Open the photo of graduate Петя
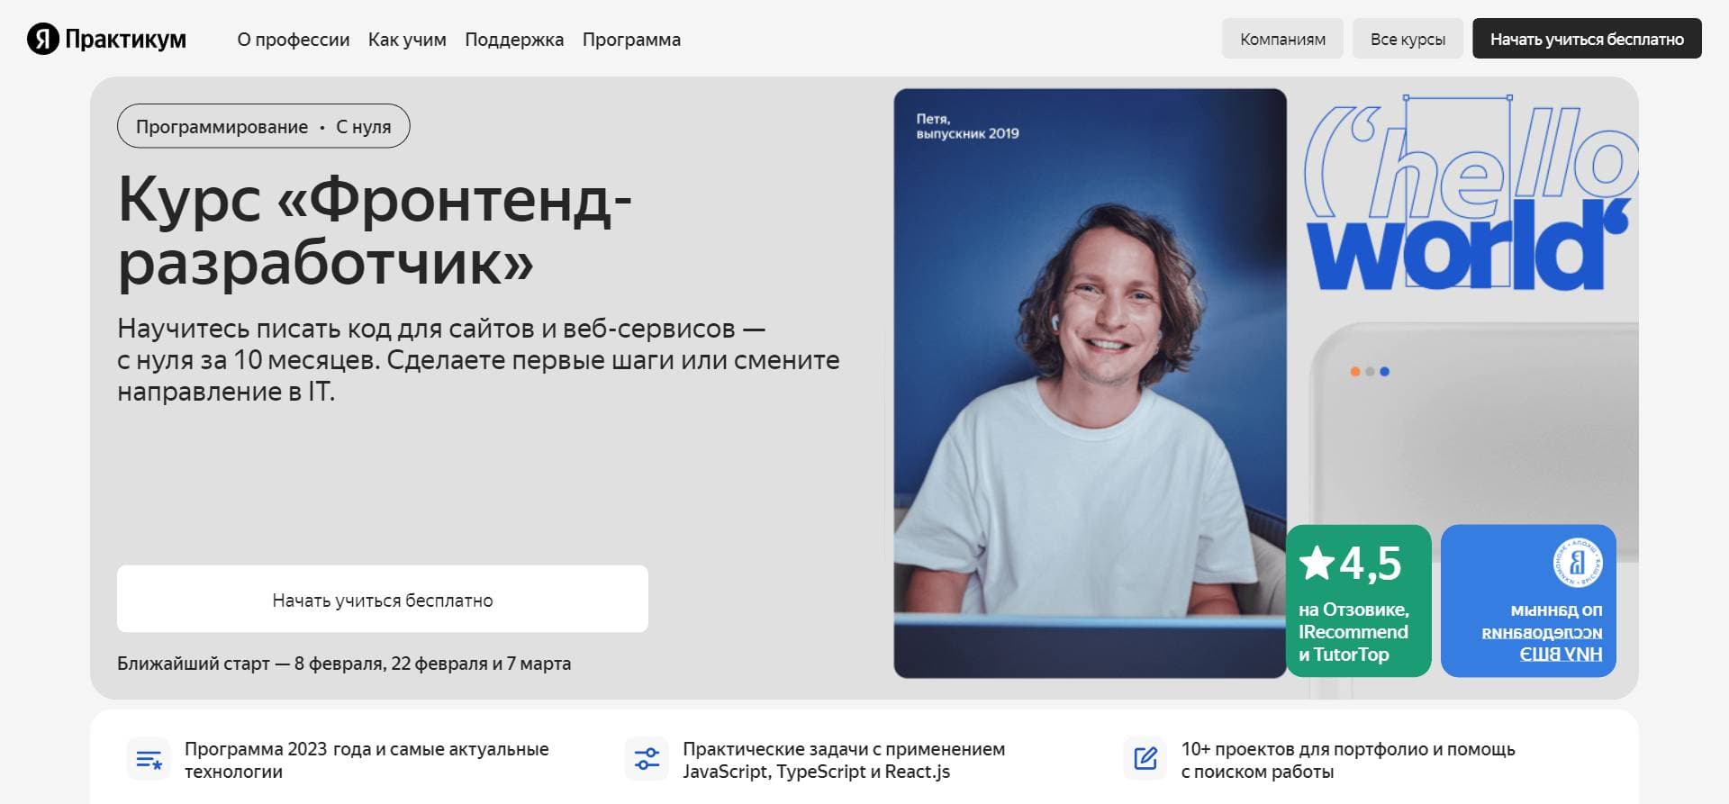Image resolution: width=1729 pixels, height=804 pixels. coord(1090,384)
